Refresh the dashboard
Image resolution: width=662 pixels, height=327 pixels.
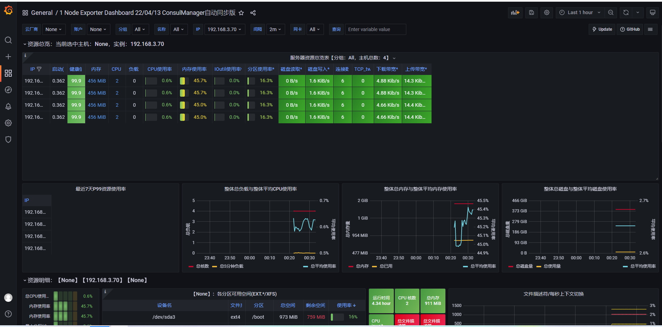(626, 12)
